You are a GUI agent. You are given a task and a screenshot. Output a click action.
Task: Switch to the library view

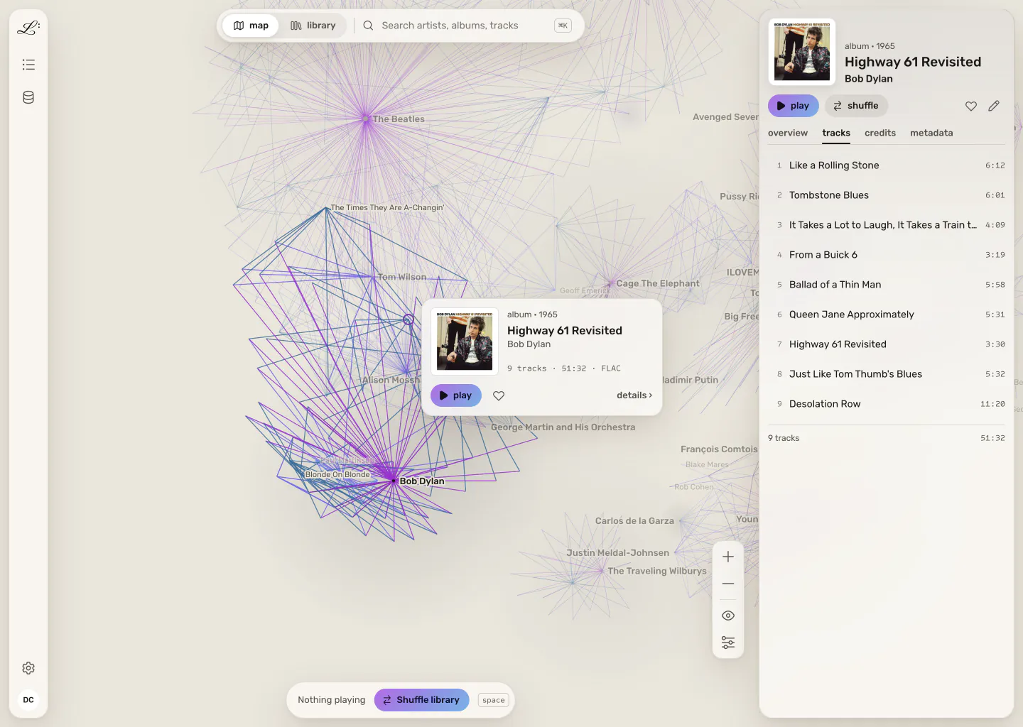(x=313, y=26)
